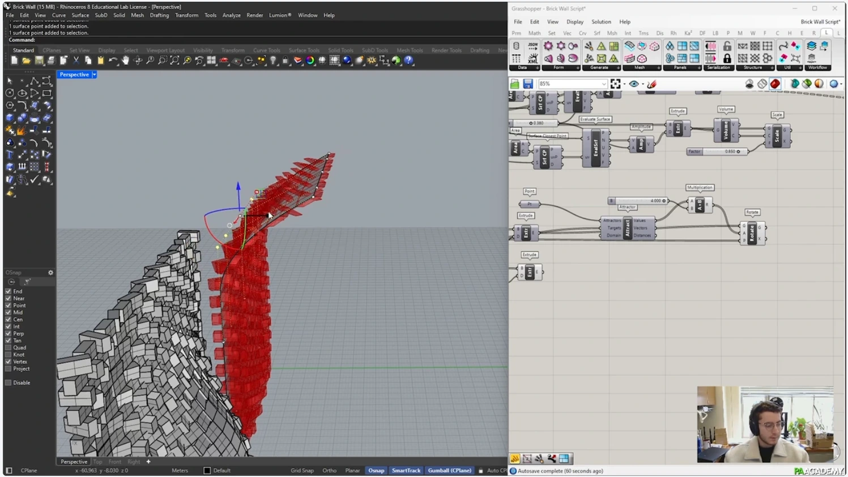Click the Print icon in the Rhino toolbar
This screenshot has height=477, width=848.
coord(51,60)
